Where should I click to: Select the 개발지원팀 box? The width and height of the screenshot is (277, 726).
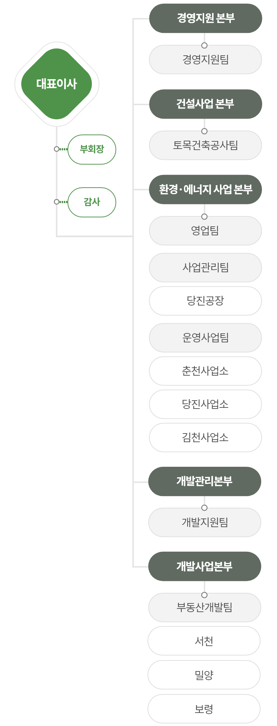[x=205, y=522]
